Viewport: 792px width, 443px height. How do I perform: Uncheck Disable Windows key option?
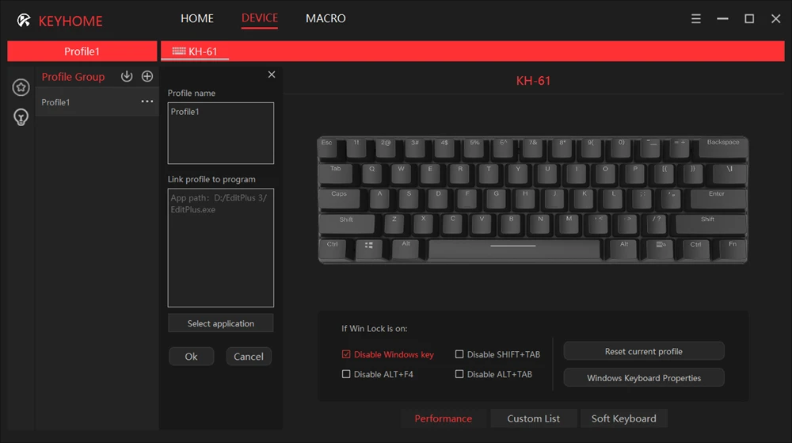click(x=346, y=354)
